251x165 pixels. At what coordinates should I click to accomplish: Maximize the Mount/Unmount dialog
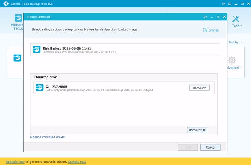click(x=218, y=17)
